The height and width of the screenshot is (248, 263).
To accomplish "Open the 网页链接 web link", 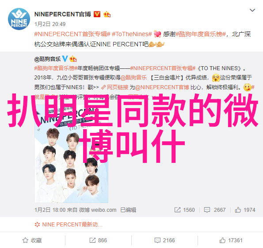I will tap(115, 87).
